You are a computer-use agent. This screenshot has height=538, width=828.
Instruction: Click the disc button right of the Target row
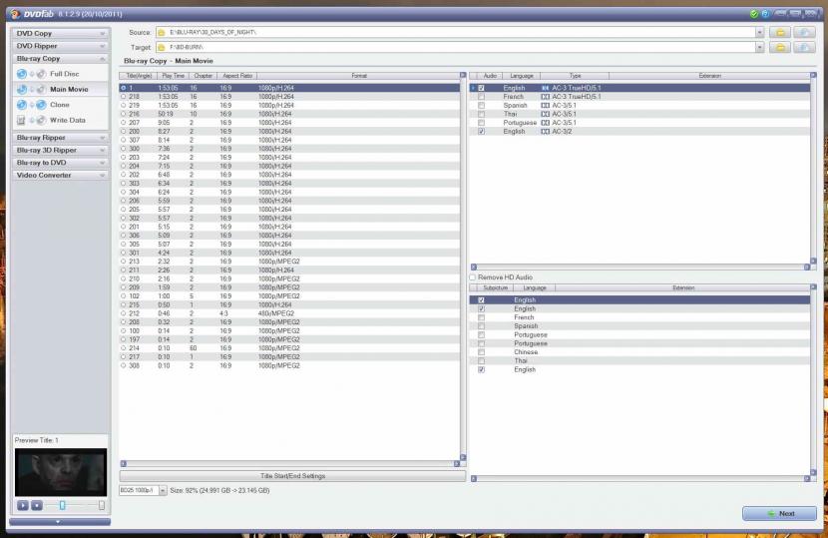(x=804, y=48)
